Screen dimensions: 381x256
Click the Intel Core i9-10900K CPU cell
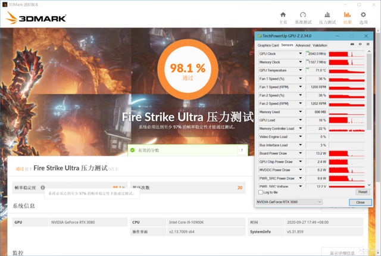point(207,222)
